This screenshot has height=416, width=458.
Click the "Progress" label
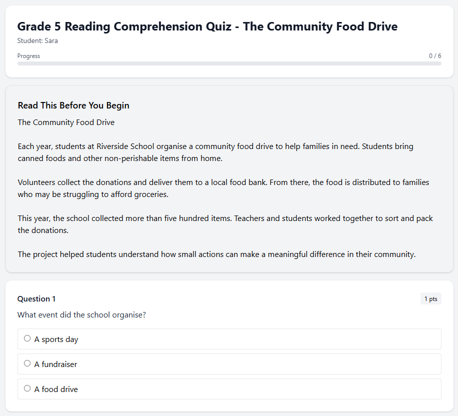[x=28, y=55]
